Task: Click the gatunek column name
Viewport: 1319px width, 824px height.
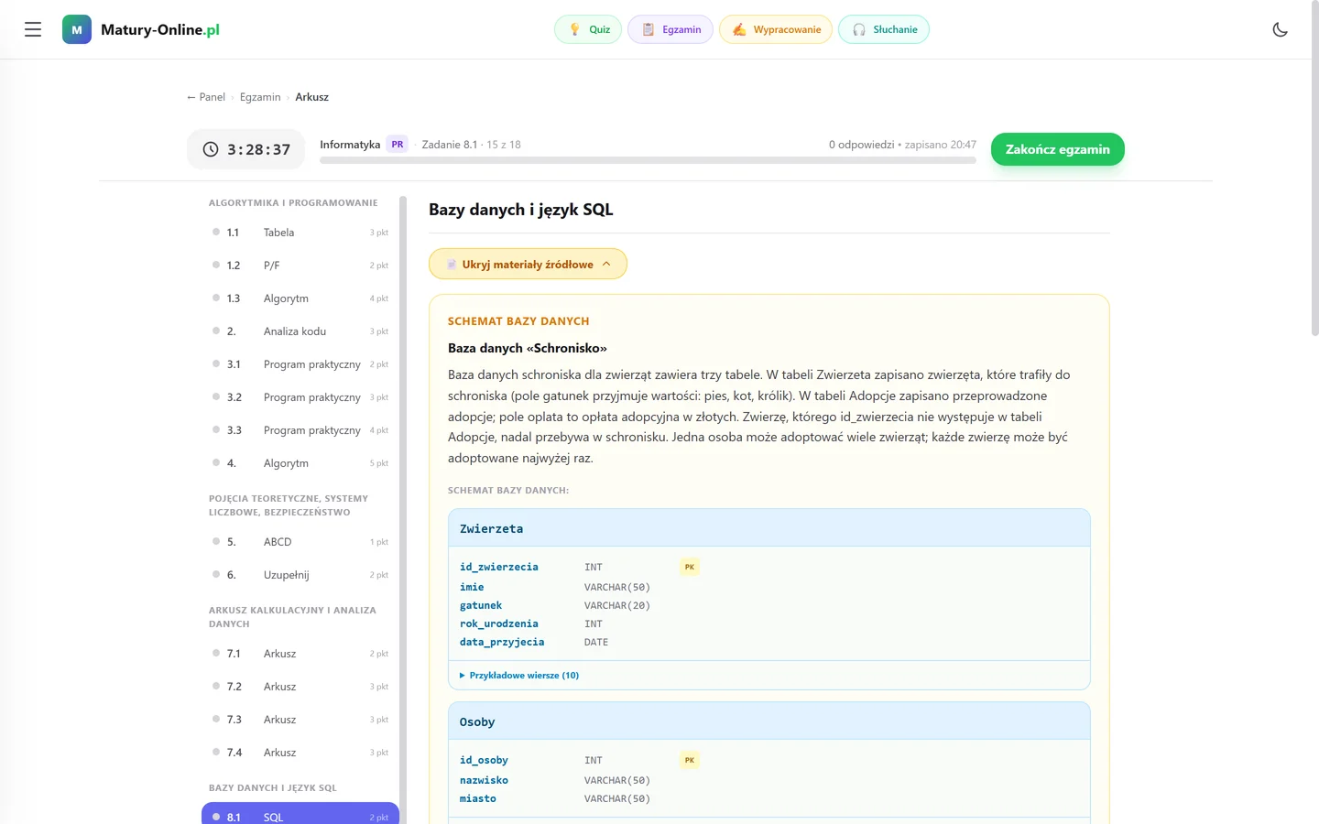Action: [481, 606]
